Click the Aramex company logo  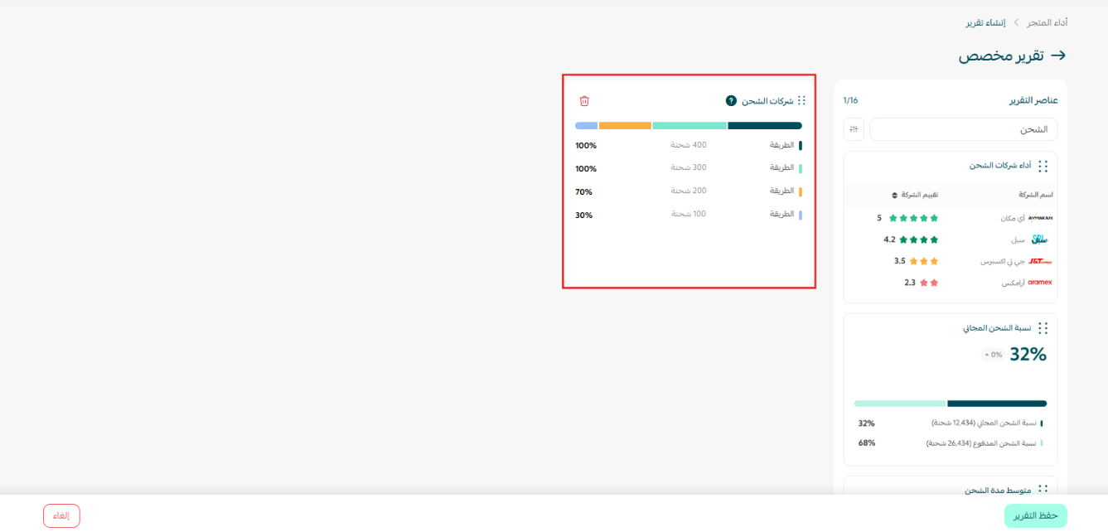1039,283
